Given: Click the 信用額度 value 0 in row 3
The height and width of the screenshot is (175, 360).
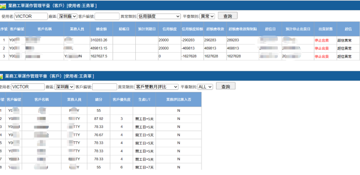Looking at the screenshot, I should (160, 57).
